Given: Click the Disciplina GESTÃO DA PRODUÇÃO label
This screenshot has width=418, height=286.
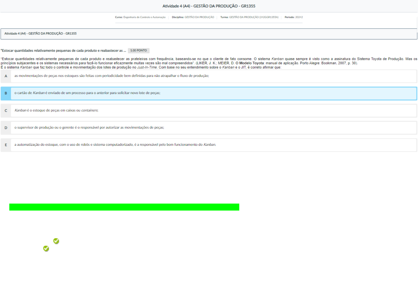Looking at the screenshot, I should pyautogui.click(x=193, y=17).
